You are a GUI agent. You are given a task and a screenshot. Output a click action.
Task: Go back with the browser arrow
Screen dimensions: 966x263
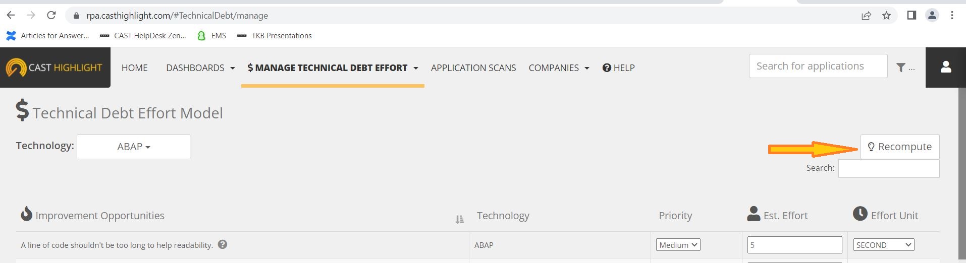tap(11, 16)
